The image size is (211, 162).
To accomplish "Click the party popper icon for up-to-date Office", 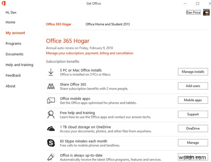I will (x=51, y=157).
